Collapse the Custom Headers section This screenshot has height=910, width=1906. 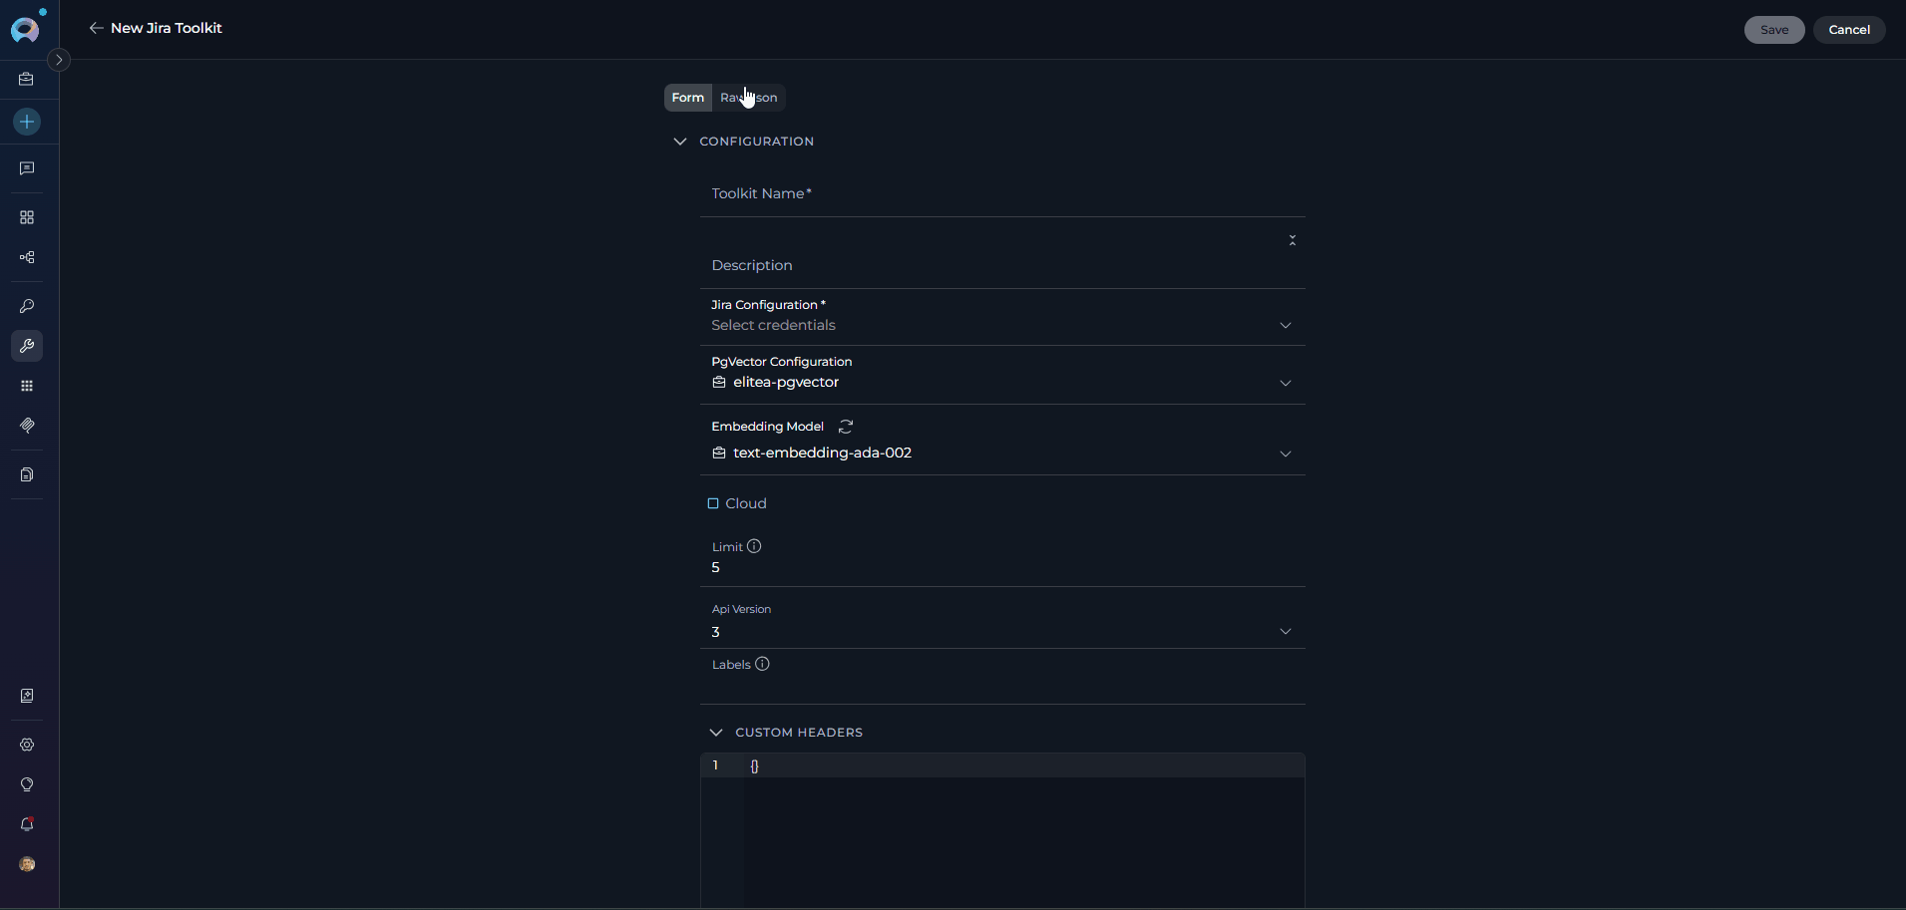pos(716,733)
